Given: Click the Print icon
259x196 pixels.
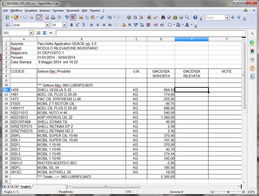Looking at the screenshot, I should click(53, 17).
